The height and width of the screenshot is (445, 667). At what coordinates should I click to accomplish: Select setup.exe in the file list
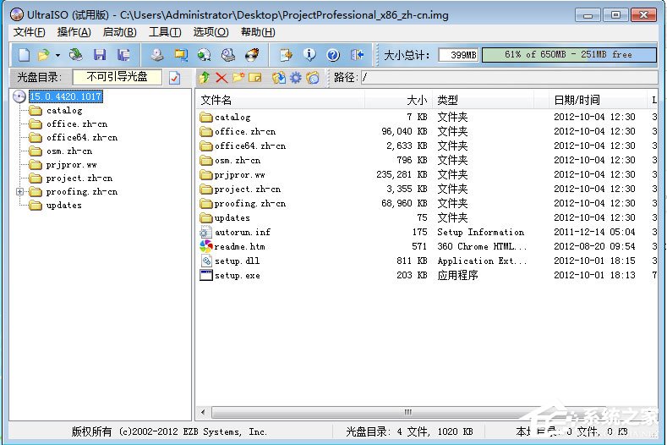pyautogui.click(x=238, y=275)
